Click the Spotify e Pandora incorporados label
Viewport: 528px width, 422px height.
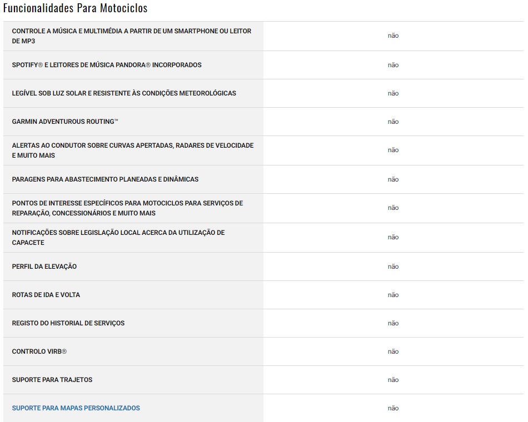107,65
